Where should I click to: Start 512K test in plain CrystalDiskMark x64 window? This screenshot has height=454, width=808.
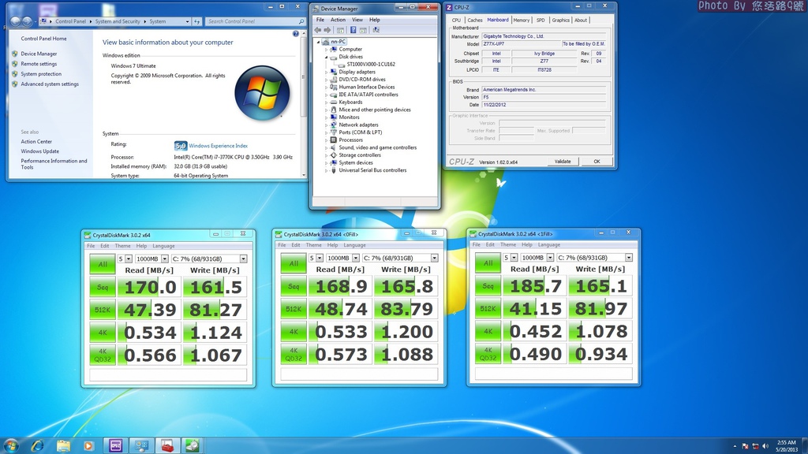click(x=103, y=309)
